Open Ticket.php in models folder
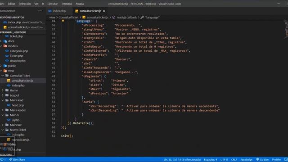This screenshot has height=162, width=288. (x=17, y=56)
